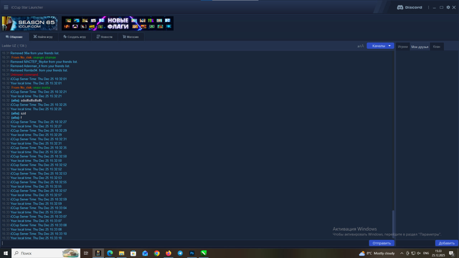Click the Meet Now tray icon
This screenshot has width=459, height=258.
[x=407, y=253]
